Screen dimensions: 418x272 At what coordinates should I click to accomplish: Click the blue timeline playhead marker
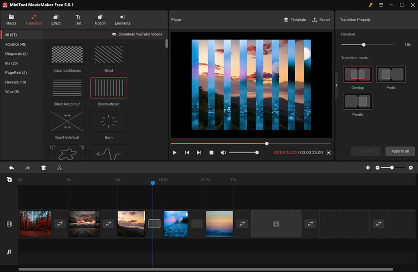[153, 183]
